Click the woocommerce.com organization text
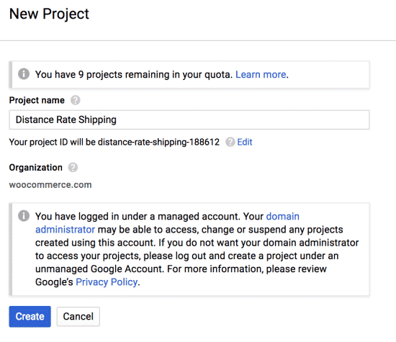 [50, 185]
